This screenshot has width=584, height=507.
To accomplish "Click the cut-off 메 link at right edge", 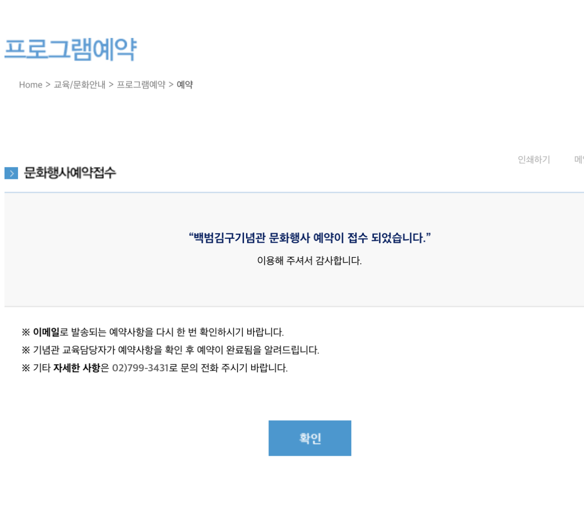I will (579, 160).
